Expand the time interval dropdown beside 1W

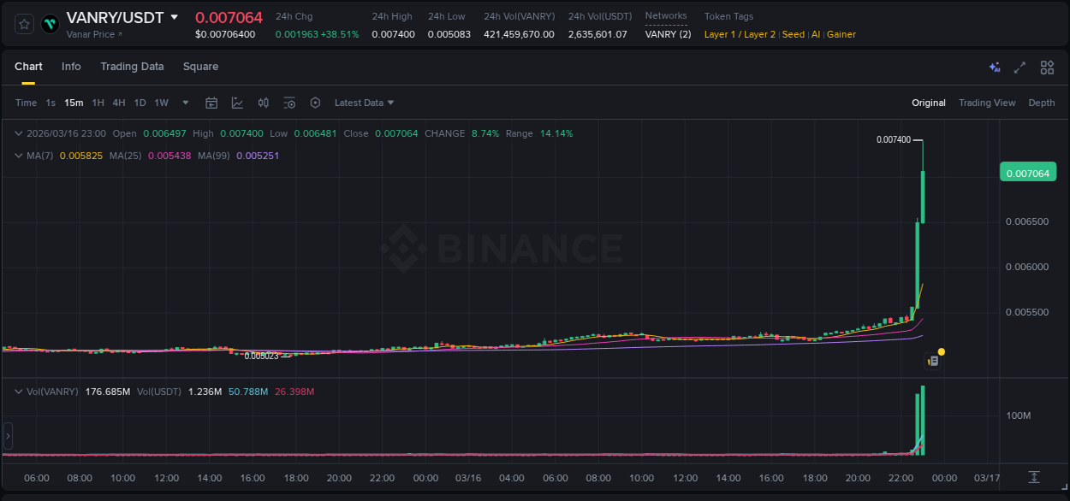(183, 103)
